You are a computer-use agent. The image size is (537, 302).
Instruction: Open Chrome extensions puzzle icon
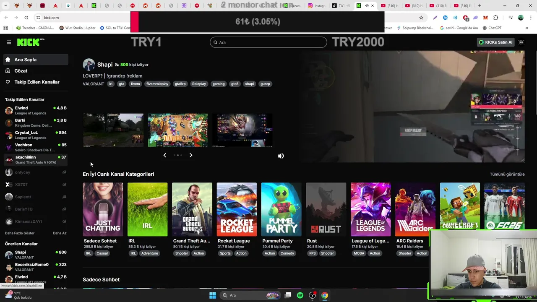point(496,18)
